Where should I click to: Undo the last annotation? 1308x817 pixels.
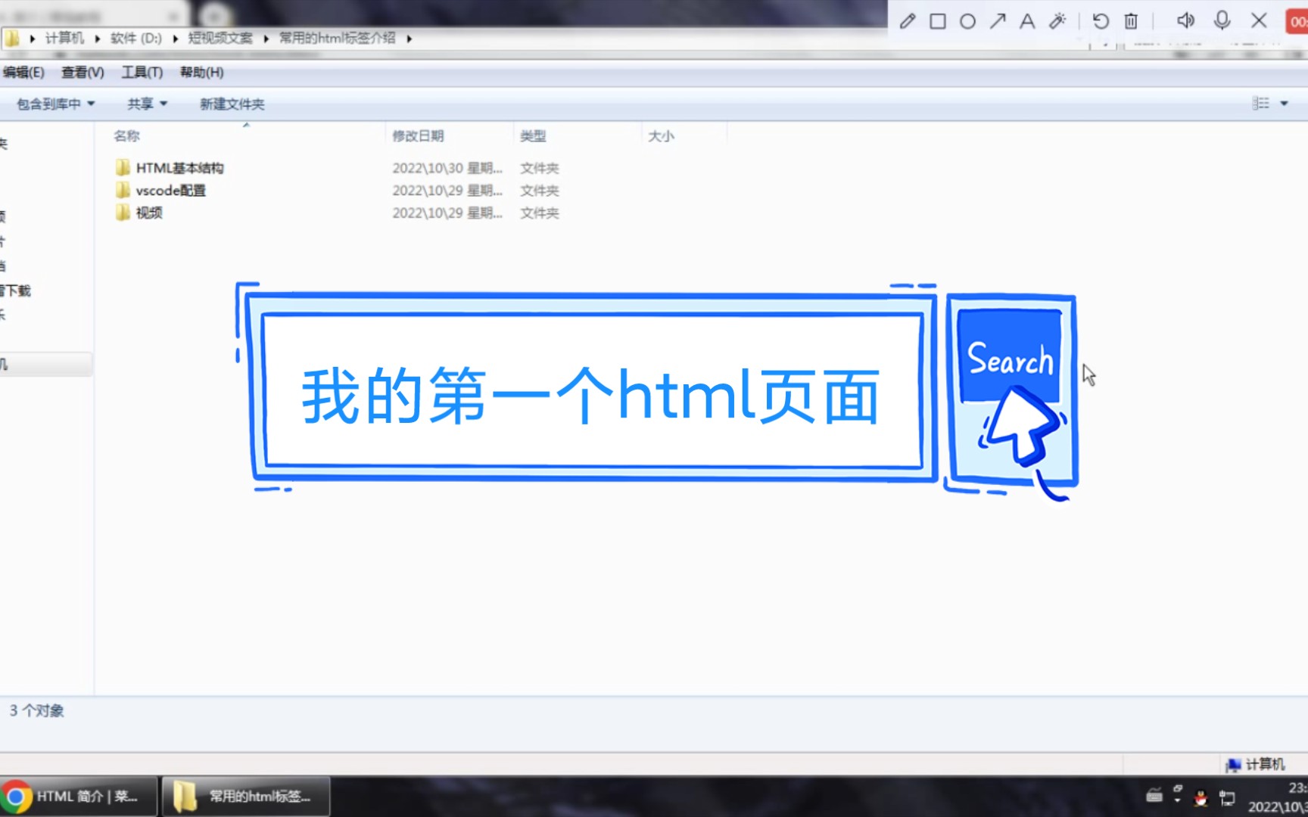tap(1100, 20)
